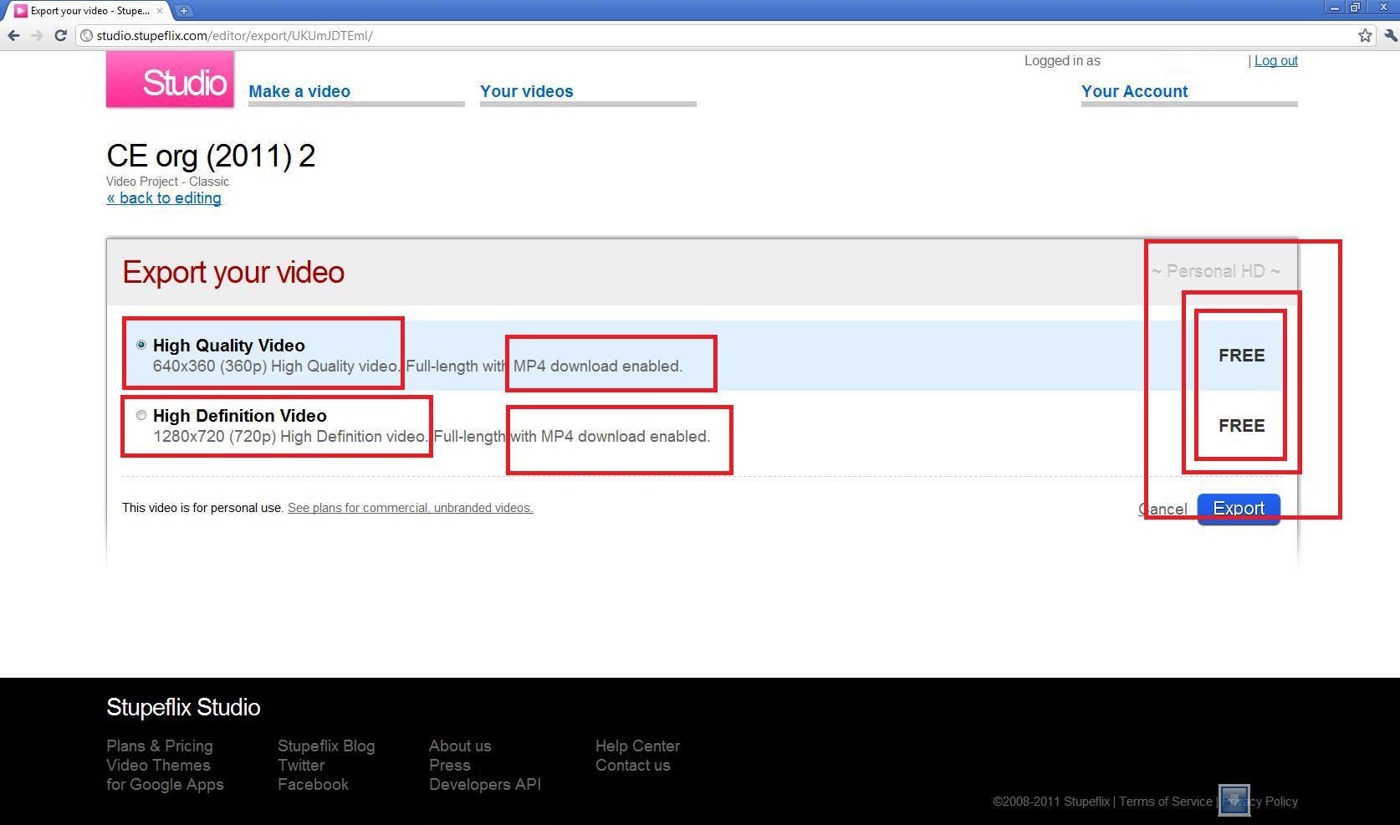
Task: Open the Twitter footer link
Action: (301, 765)
